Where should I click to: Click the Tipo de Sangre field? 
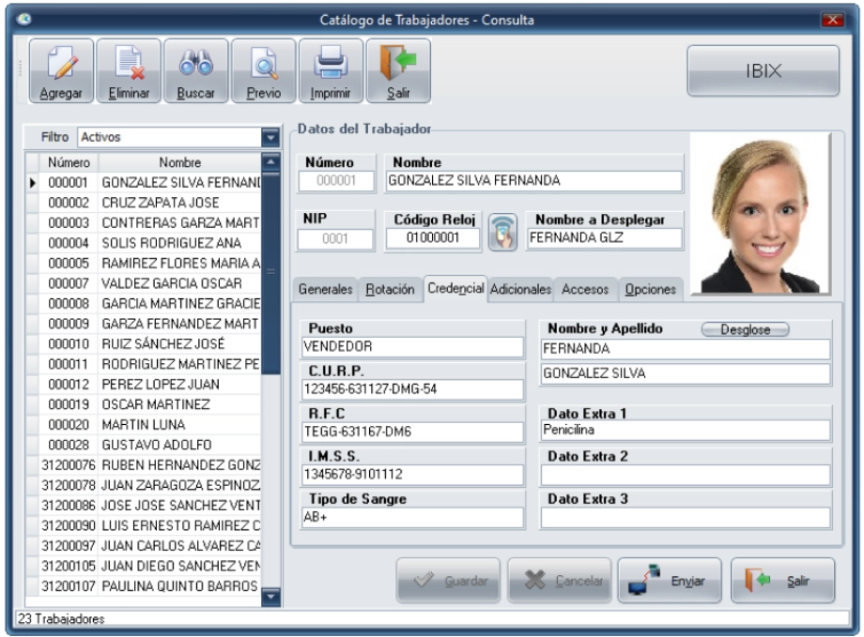click(413, 517)
